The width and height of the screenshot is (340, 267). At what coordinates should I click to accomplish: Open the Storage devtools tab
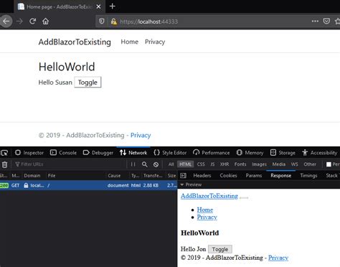coord(283,153)
